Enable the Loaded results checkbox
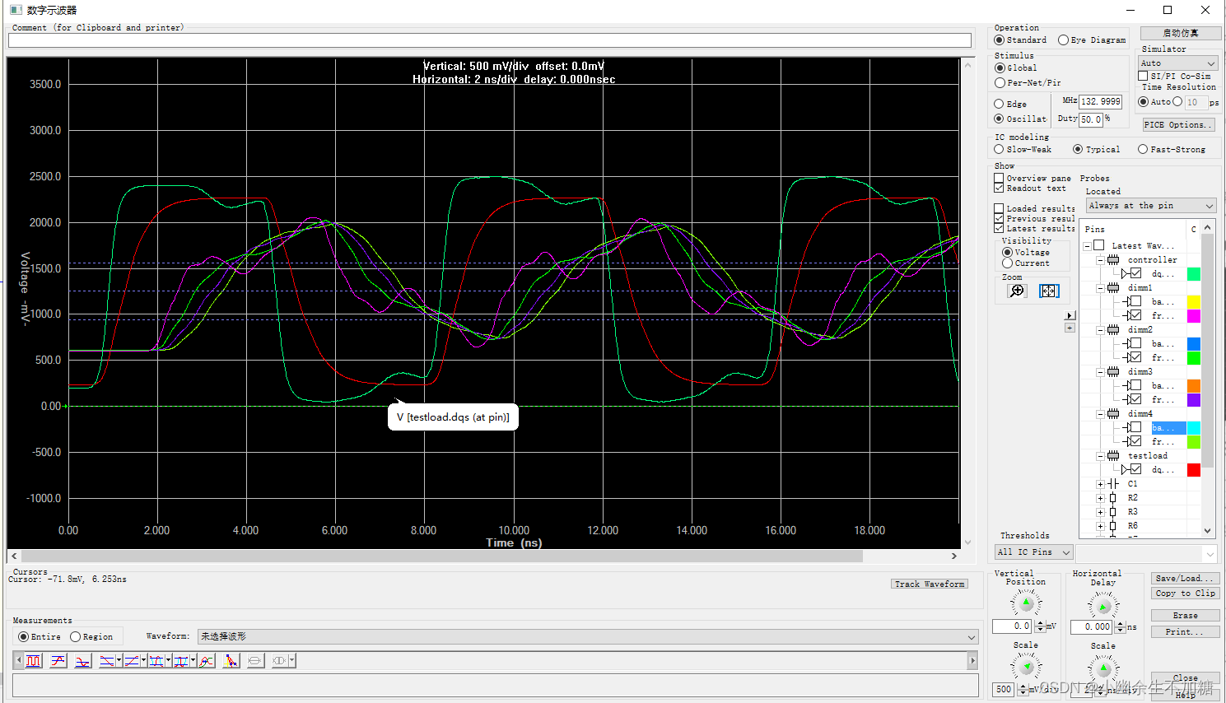The height and width of the screenshot is (703, 1226). click(999, 208)
